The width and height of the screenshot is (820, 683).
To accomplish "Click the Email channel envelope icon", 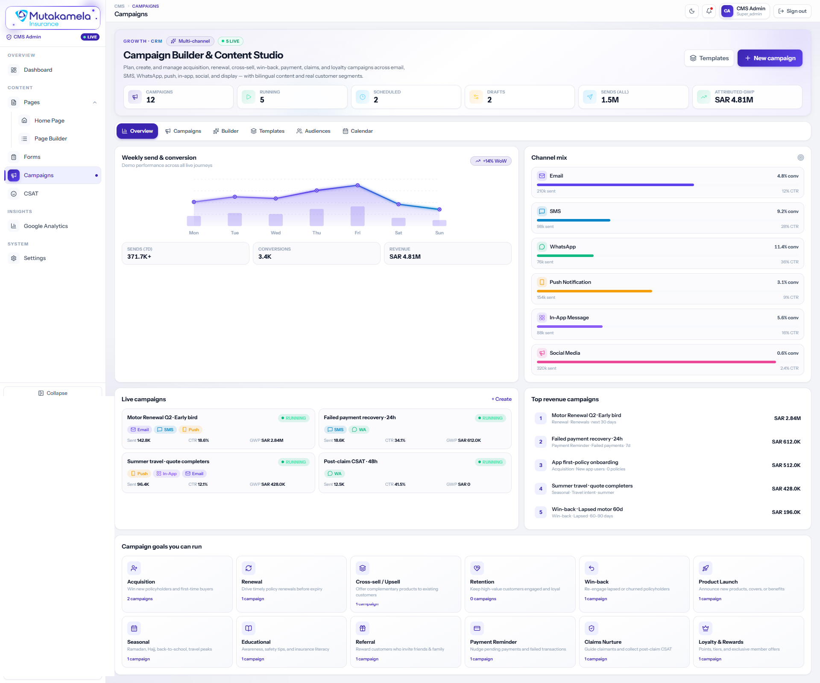I will [x=542, y=176].
